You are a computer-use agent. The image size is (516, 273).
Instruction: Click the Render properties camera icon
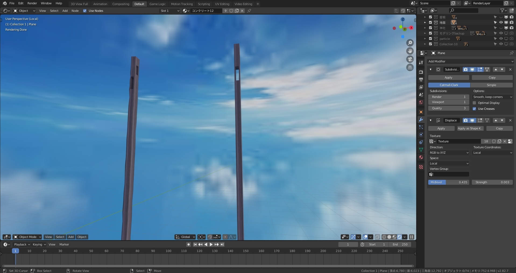click(421, 72)
